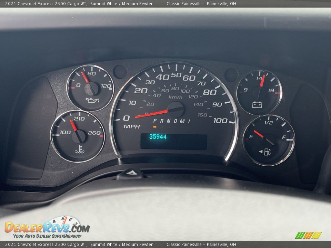The image size is (331, 248).
Task: Click the red speedometer needle
Action: pos(152,114)
